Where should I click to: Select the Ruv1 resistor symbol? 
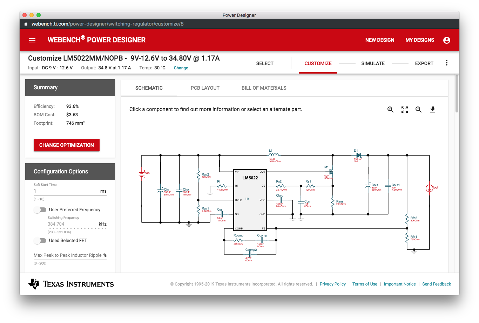198,209
